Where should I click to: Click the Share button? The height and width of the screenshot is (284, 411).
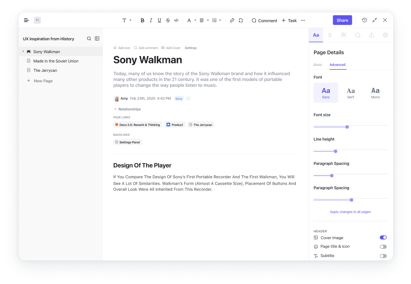(342, 20)
